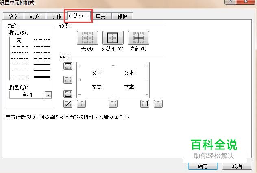Click the border preview box with 文本 sample text
Screen dimensions: 257x173
[x=113, y=80]
